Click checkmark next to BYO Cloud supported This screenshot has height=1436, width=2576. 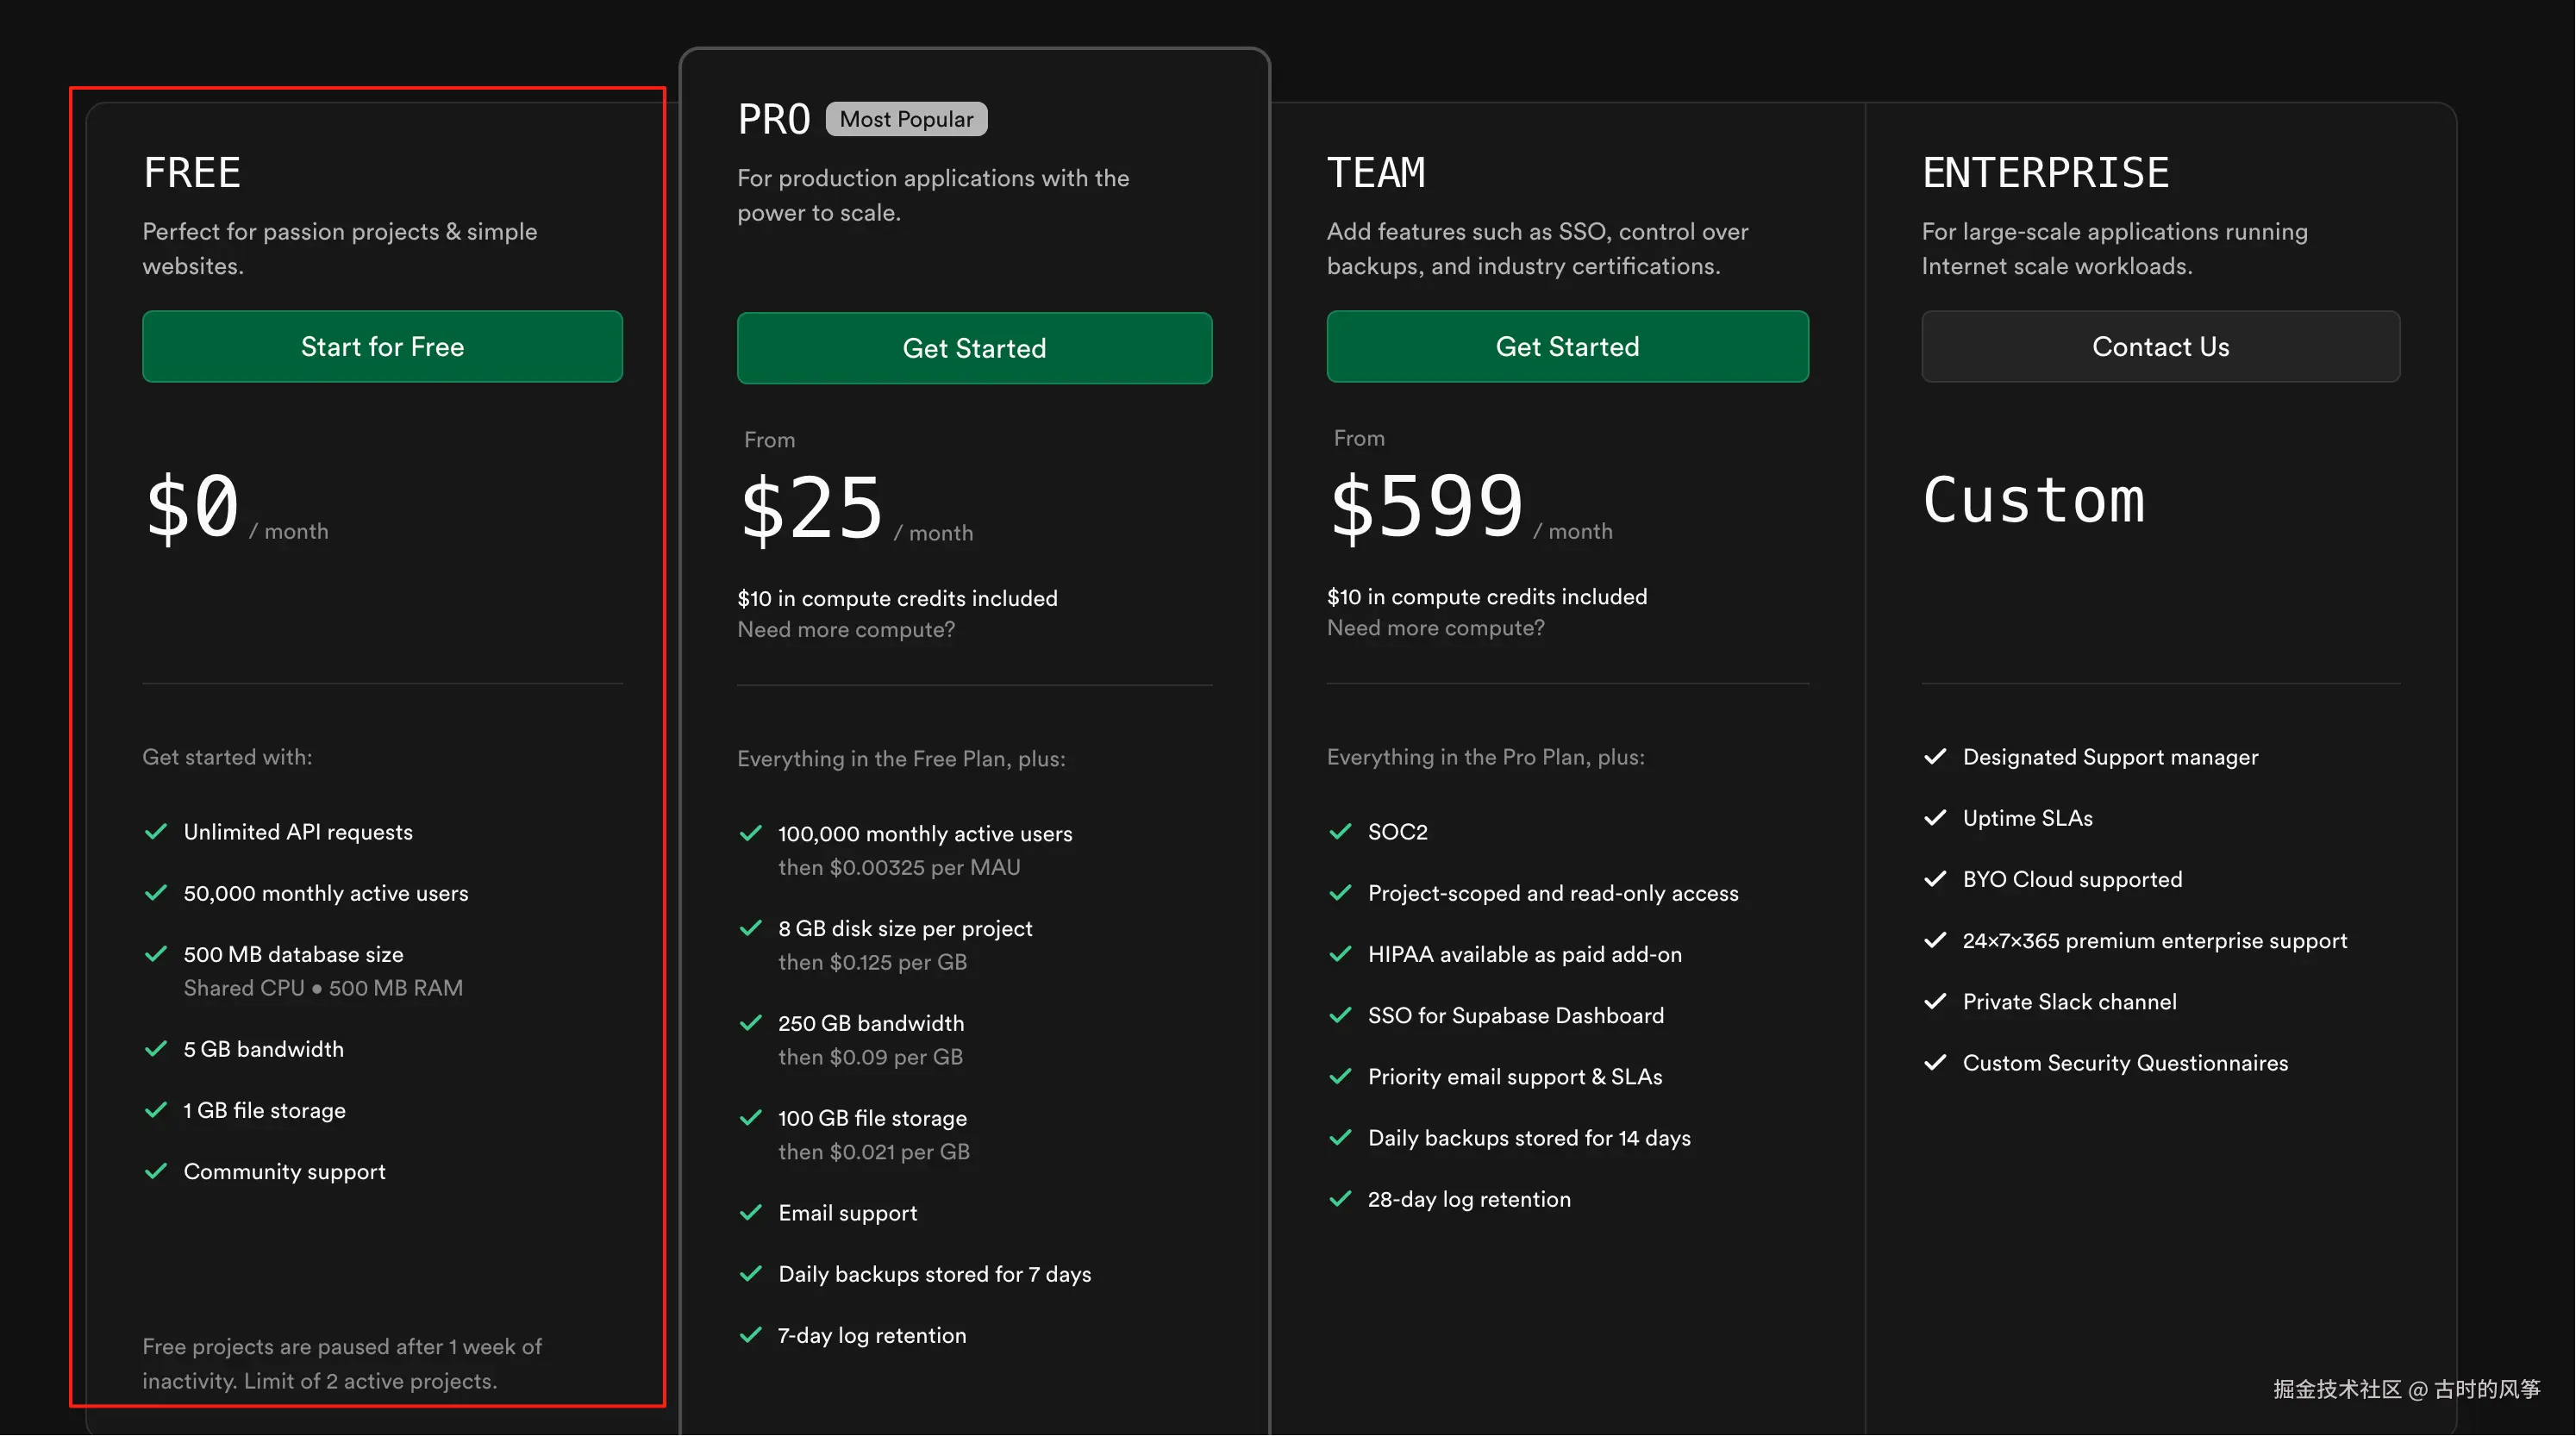click(1935, 879)
